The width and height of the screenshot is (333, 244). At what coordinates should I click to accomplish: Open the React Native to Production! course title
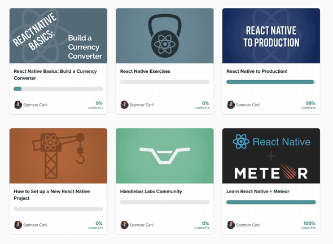coord(257,71)
